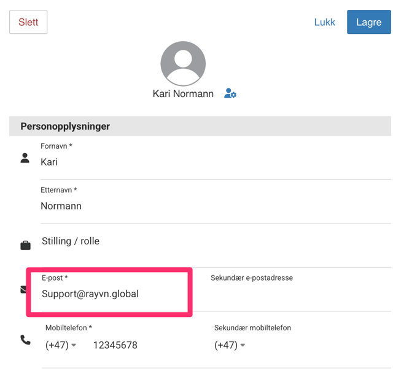Save changes with the Lagre button
This screenshot has width=401, height=374.
(x=368, y=22)
